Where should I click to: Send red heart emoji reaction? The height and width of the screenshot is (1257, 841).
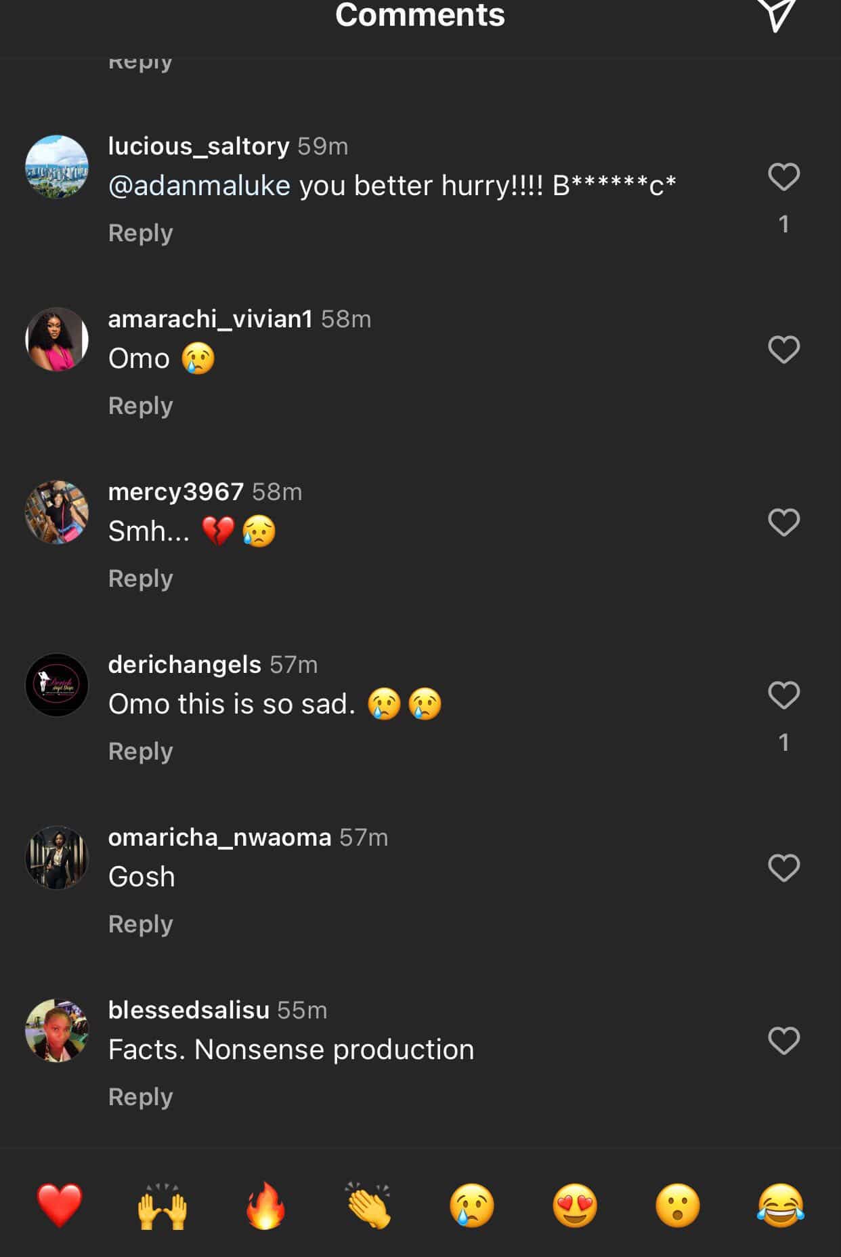click(x=60, y=1206)
